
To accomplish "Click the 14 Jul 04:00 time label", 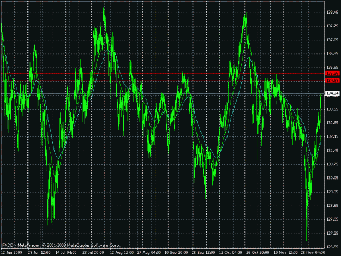I will tap(66, 253).
